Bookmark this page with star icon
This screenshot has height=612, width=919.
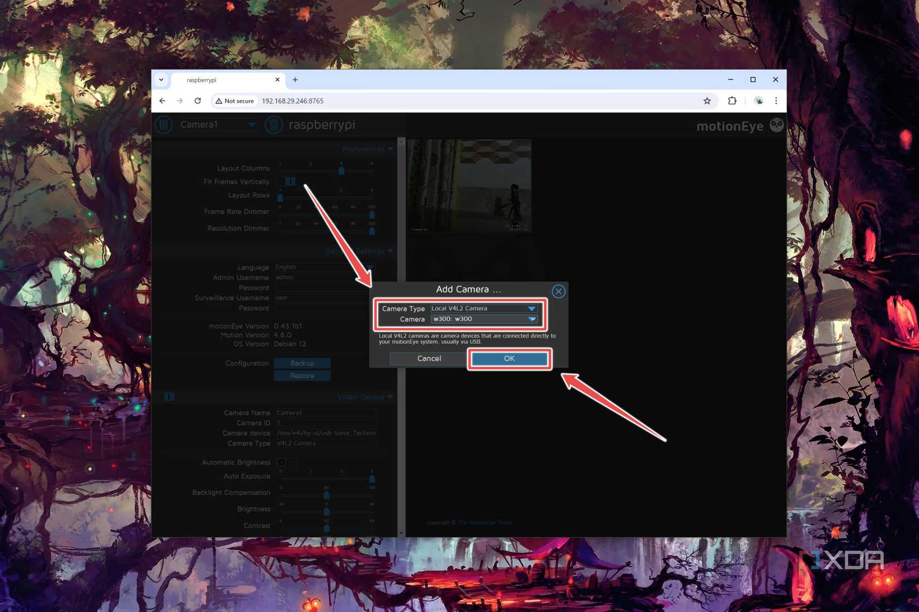tap(707, 101)
